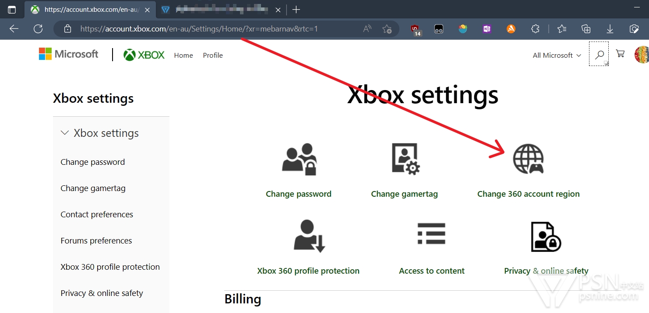View site info via the address bar lock icon
Viewport: 649px width, 313px height.
[x=67, y=29]
